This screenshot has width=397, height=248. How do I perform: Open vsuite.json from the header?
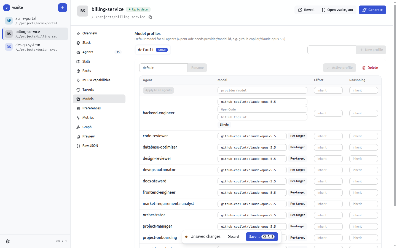click(x=337, y=10)
